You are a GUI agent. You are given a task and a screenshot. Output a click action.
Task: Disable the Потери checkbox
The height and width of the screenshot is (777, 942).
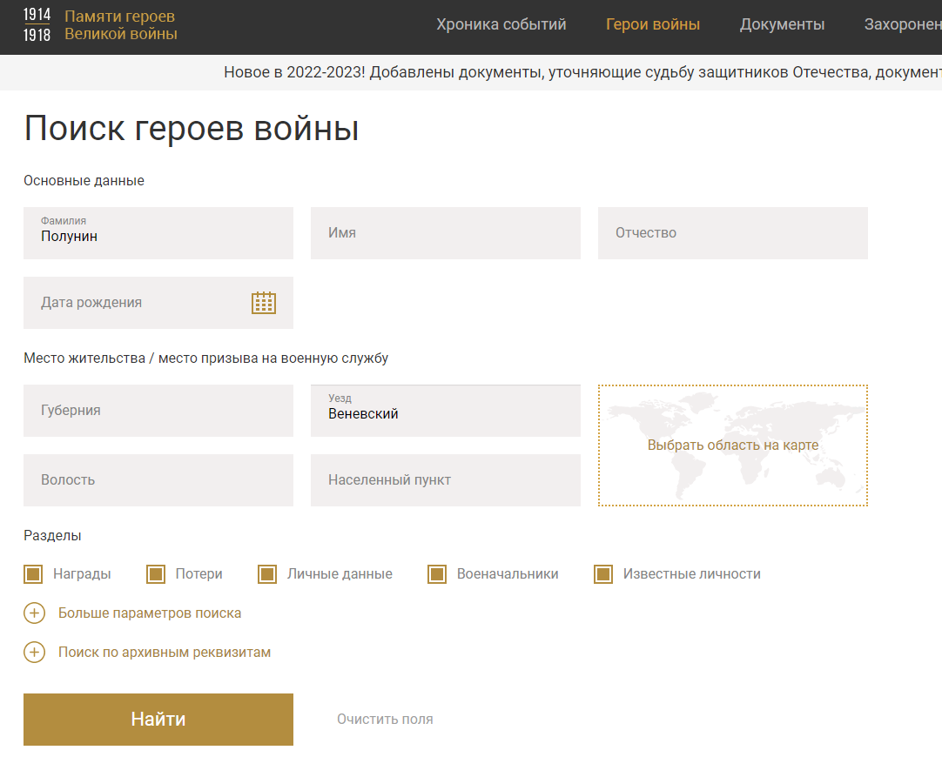(x=156, y=573)
